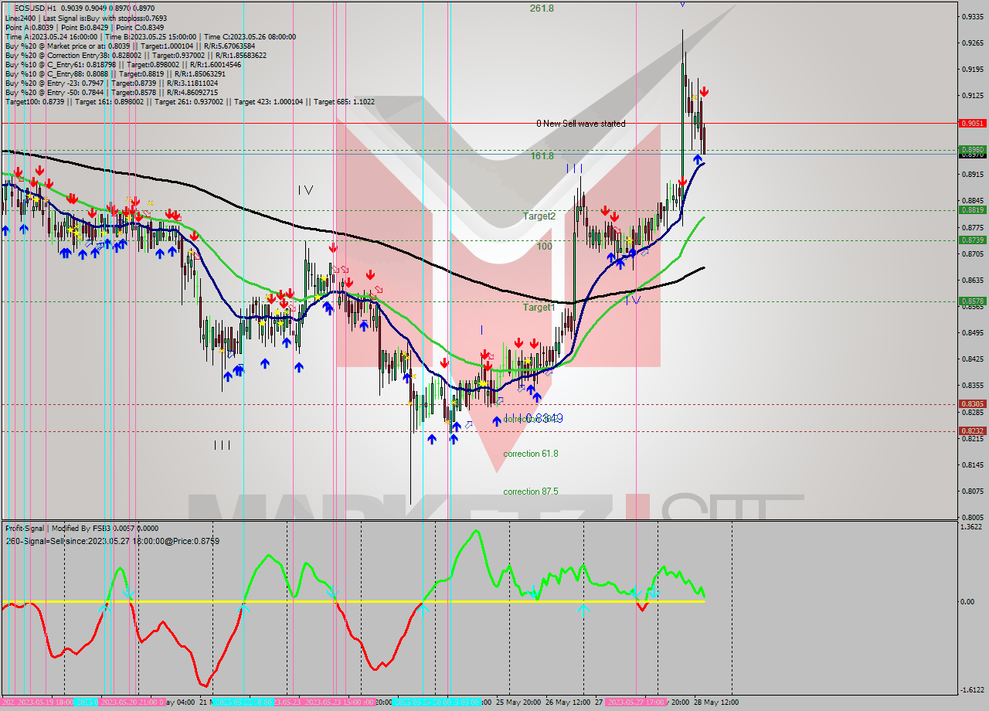989x711 pixels.
Task: Click the '25 May 20:00' time label
Action: point(518,702)
